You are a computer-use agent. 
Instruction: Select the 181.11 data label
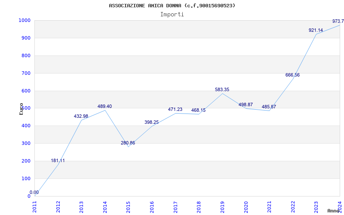tap(58, 160)
